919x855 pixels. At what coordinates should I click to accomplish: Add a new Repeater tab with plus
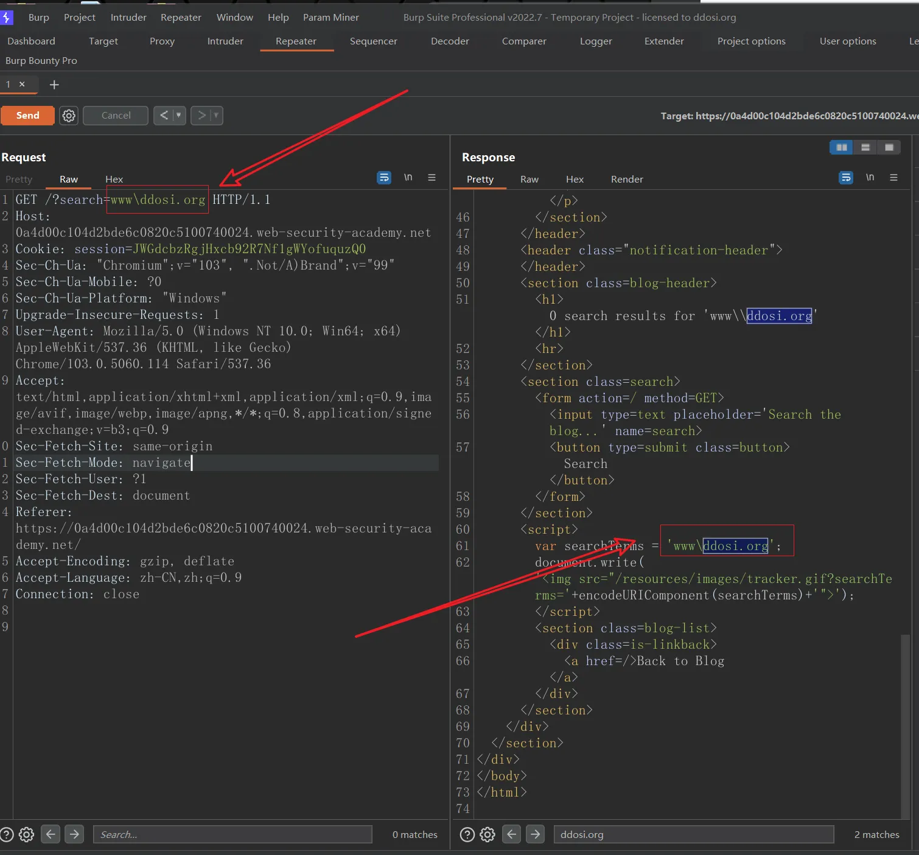pyautogui.click(x=54, y=85)
